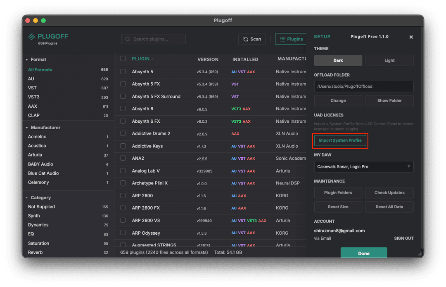Image resolution: width=446 pixels, height=287 pixels.
Task: Click the SIGN OUT link
Action: coord(403,238)
